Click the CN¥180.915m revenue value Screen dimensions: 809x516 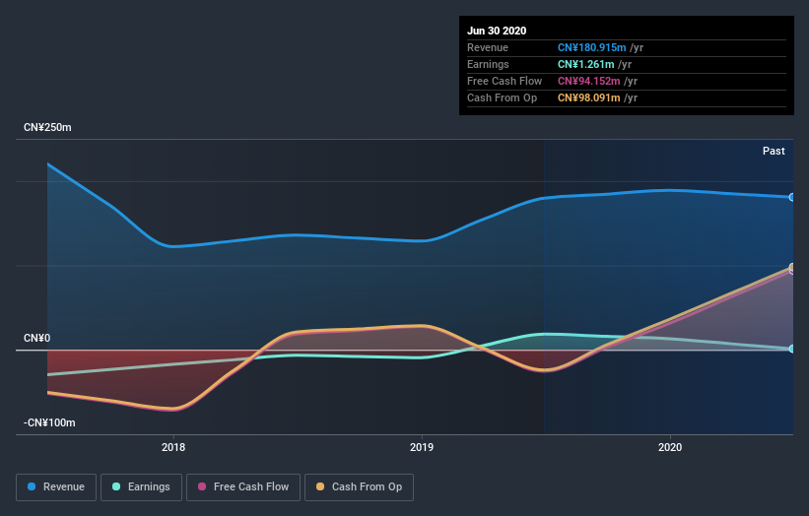tap(592, 47)
